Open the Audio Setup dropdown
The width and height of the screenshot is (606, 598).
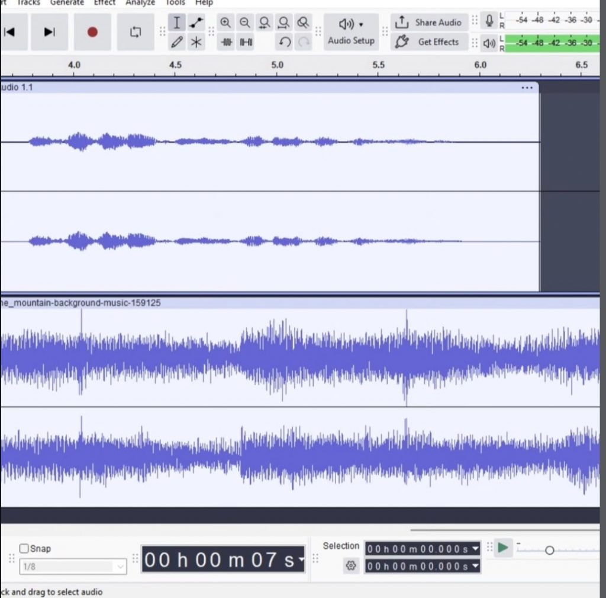(351, 31)
